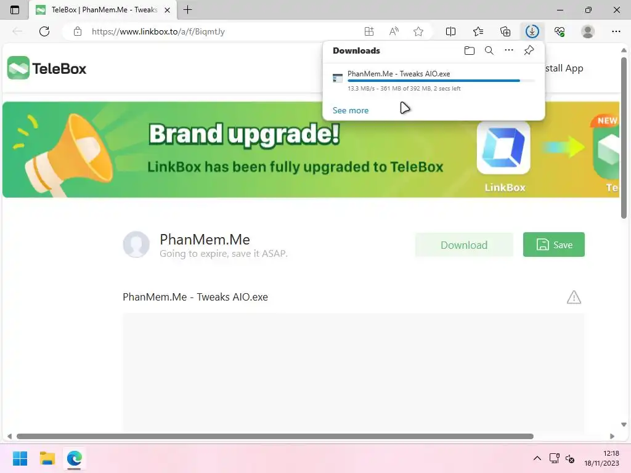This screenshot has width=631, height=473.
Task: Click the apps available icon in address bar
Action: click(369, 31)
